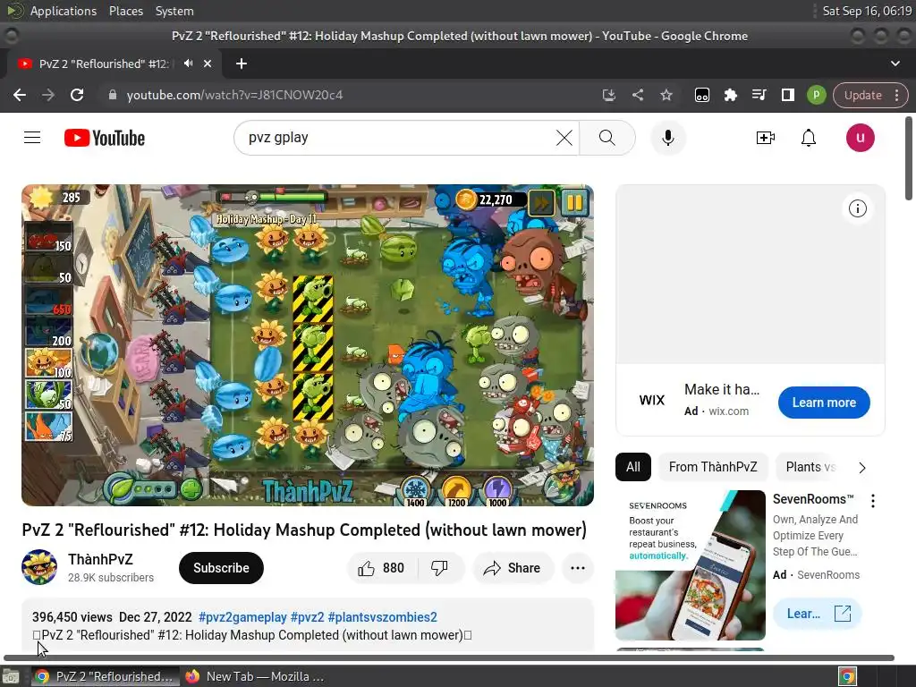Open the green Chrome profile avatar

point(816,95)
